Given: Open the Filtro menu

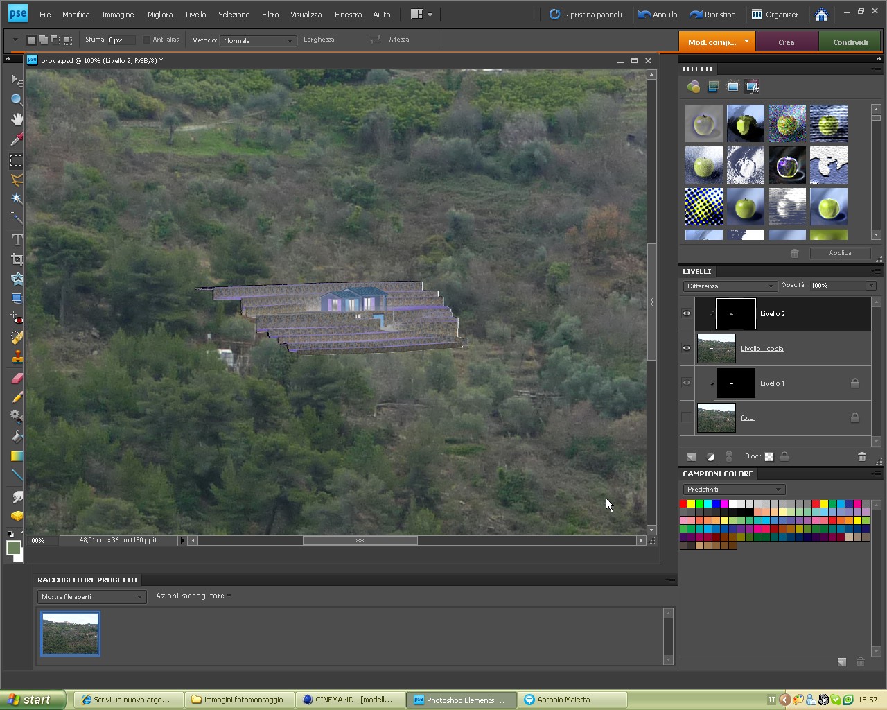Looking at the screenshot, I should click(270, 14).
